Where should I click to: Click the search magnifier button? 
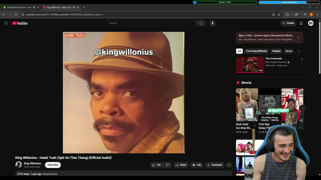pyautogui.click(x=201, y=23)
